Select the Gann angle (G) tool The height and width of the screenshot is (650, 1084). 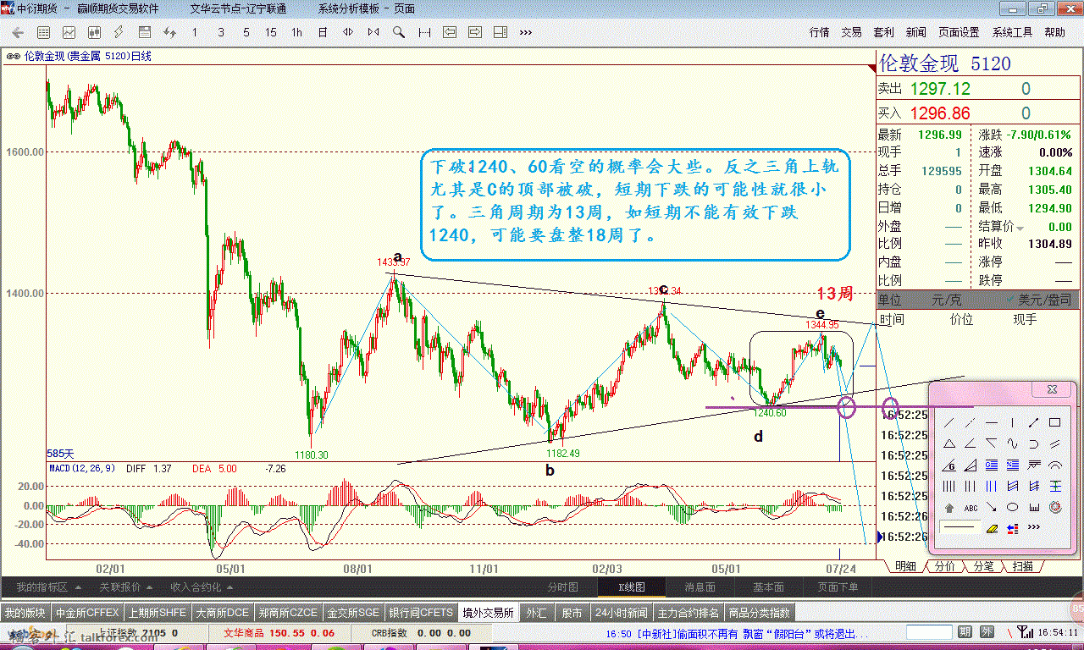click(949, 465)
